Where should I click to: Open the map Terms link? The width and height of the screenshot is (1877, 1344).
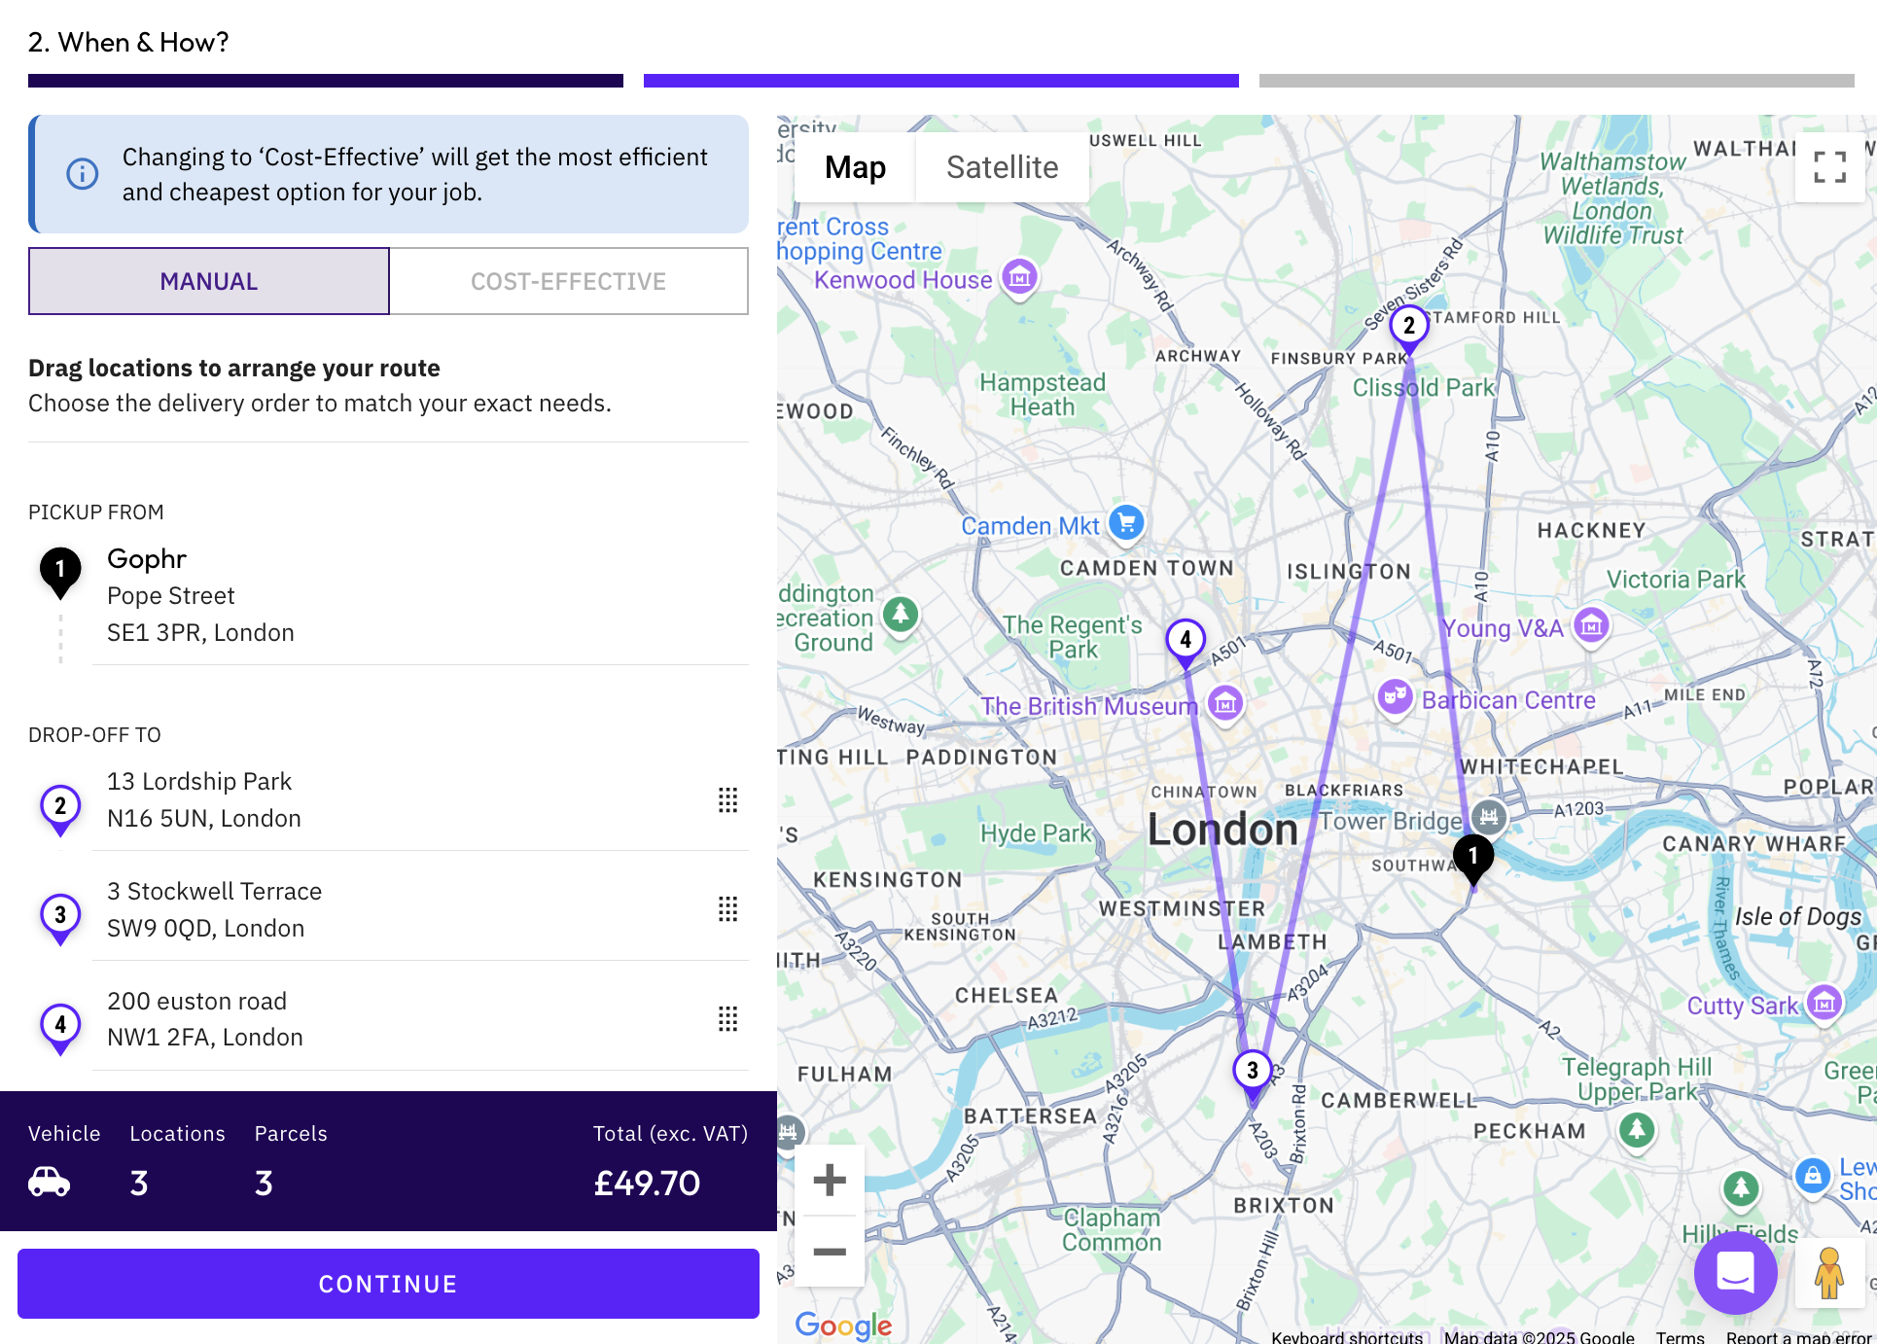(1680, 1337)
